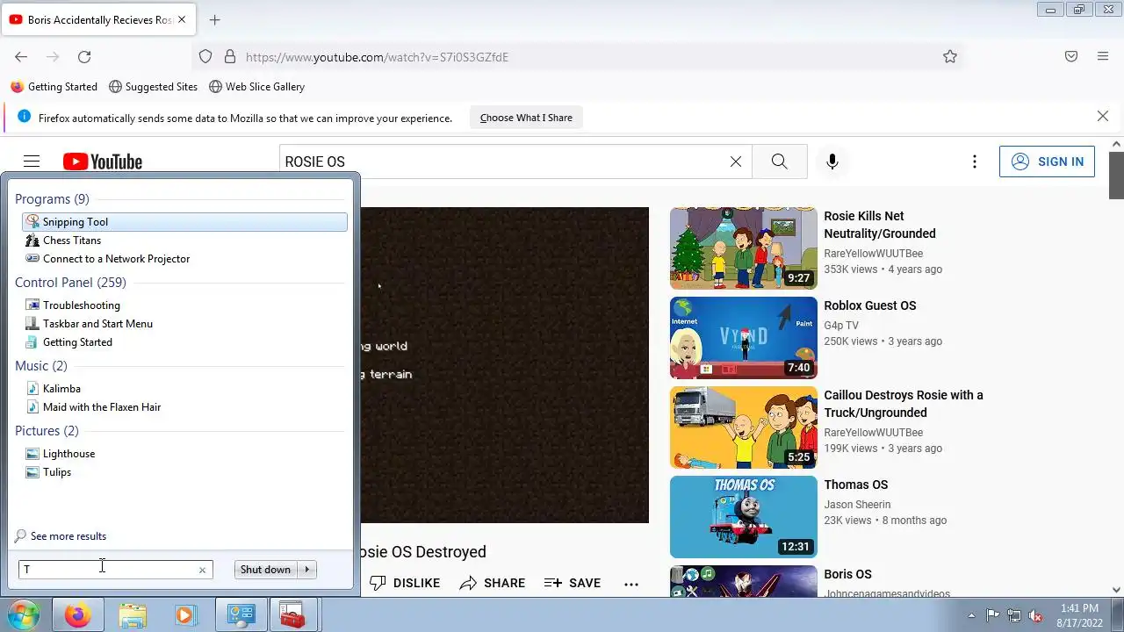This screenshot has height=632, width=1124.
Task: Clear the YouTube search query
Action: [736, 162]
